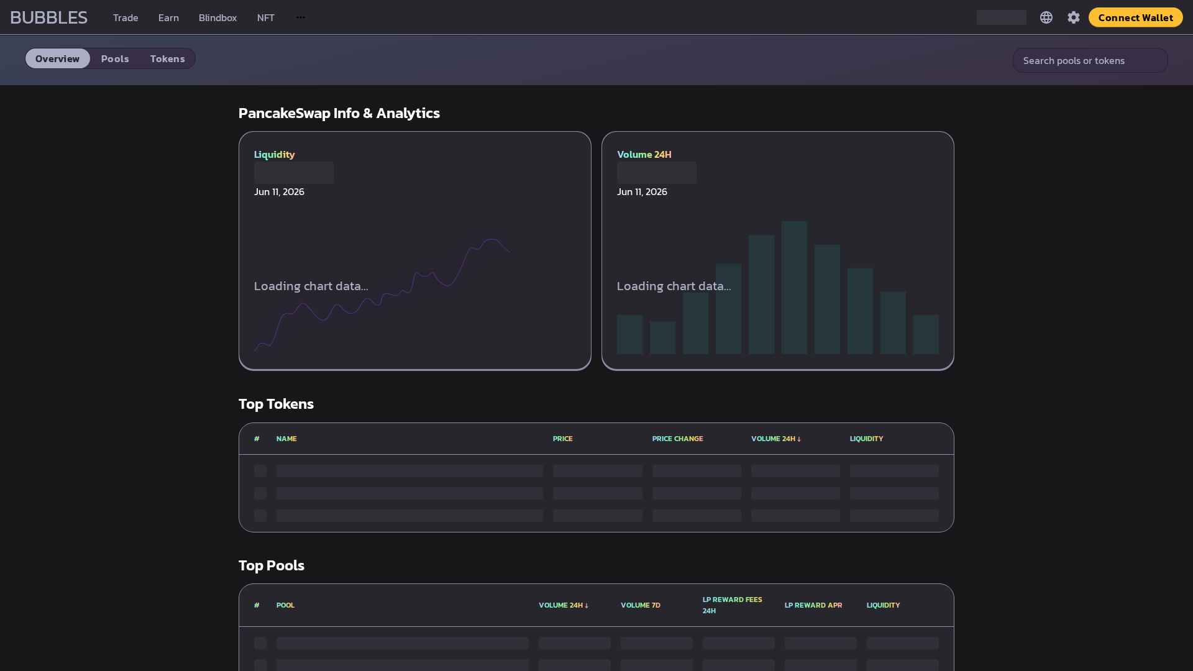Screen dimensions: 1193x671
Task: Open the Blindbox menu item
Action: [217, 17]
